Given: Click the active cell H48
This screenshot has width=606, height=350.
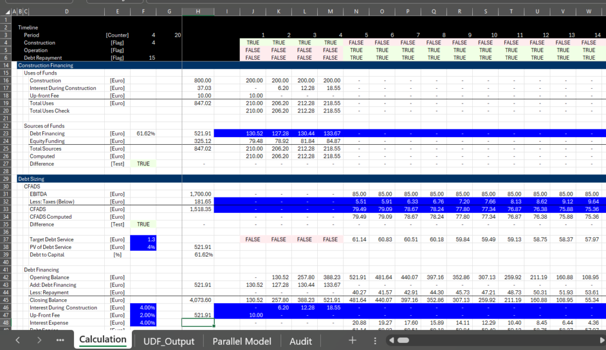Looking at the screenshot, I should pyautogui.click(x=198, y=323).
